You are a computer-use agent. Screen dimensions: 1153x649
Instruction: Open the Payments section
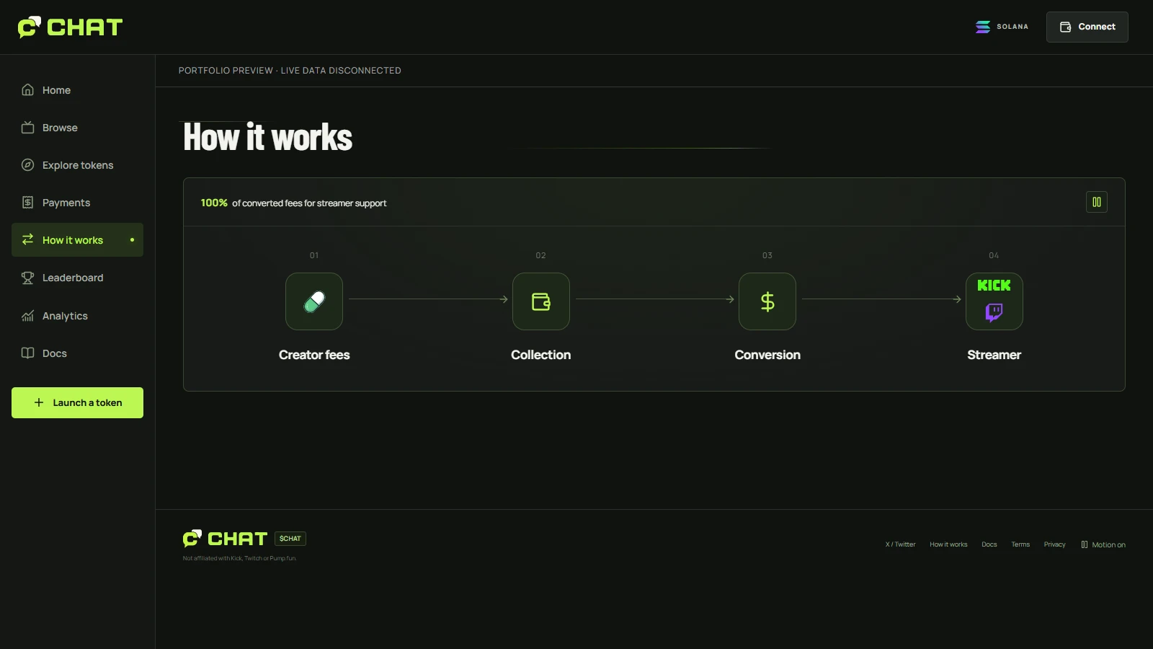pos(77,203)
